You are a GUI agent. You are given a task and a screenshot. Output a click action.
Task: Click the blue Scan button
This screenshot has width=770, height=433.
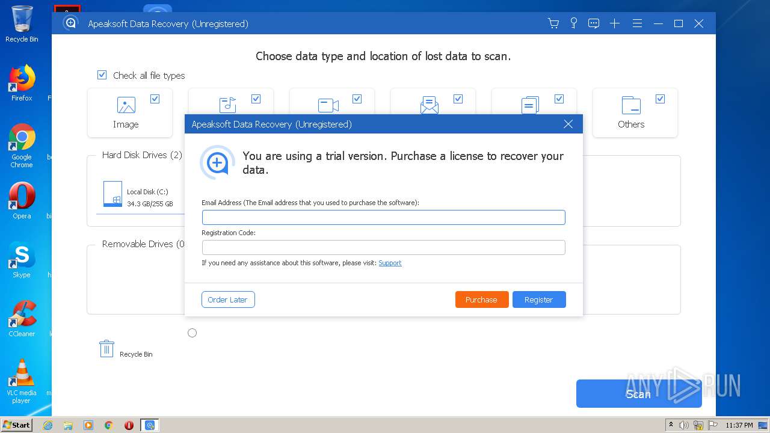tap(639, 394)
